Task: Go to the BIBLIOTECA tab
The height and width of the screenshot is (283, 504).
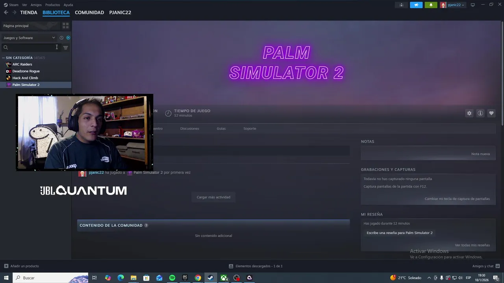Action: (x=56, y=13)
